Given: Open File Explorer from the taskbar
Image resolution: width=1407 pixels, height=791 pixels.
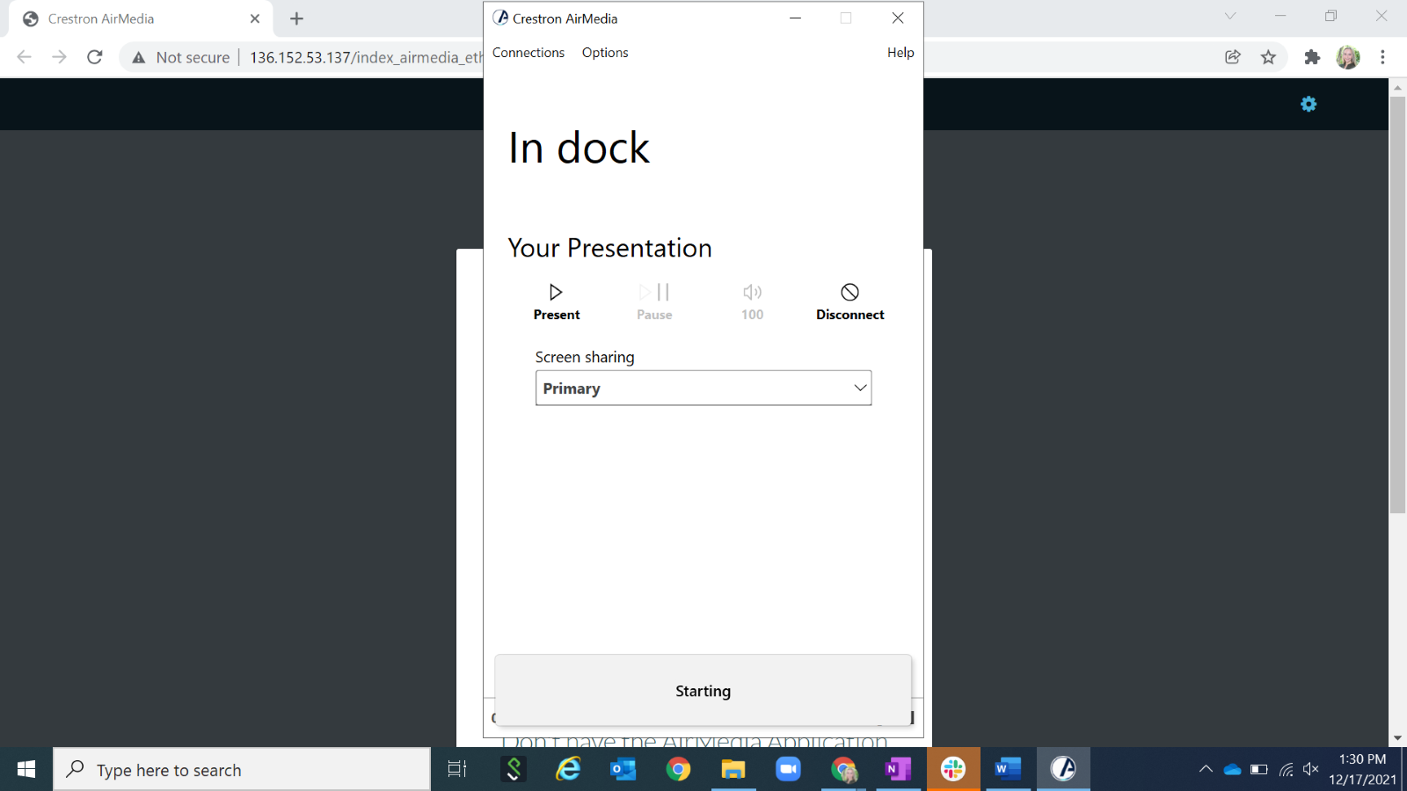Looking at the screenshot, I should click(x=733, y=770).
